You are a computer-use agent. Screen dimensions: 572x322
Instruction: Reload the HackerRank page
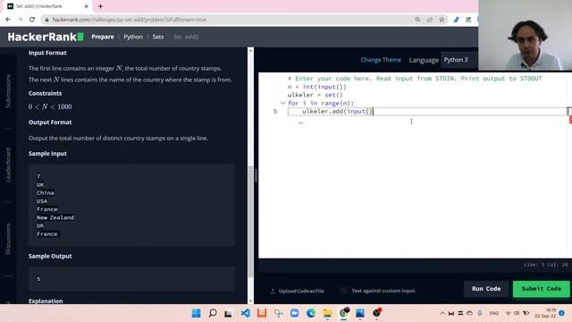click(32, 20)
